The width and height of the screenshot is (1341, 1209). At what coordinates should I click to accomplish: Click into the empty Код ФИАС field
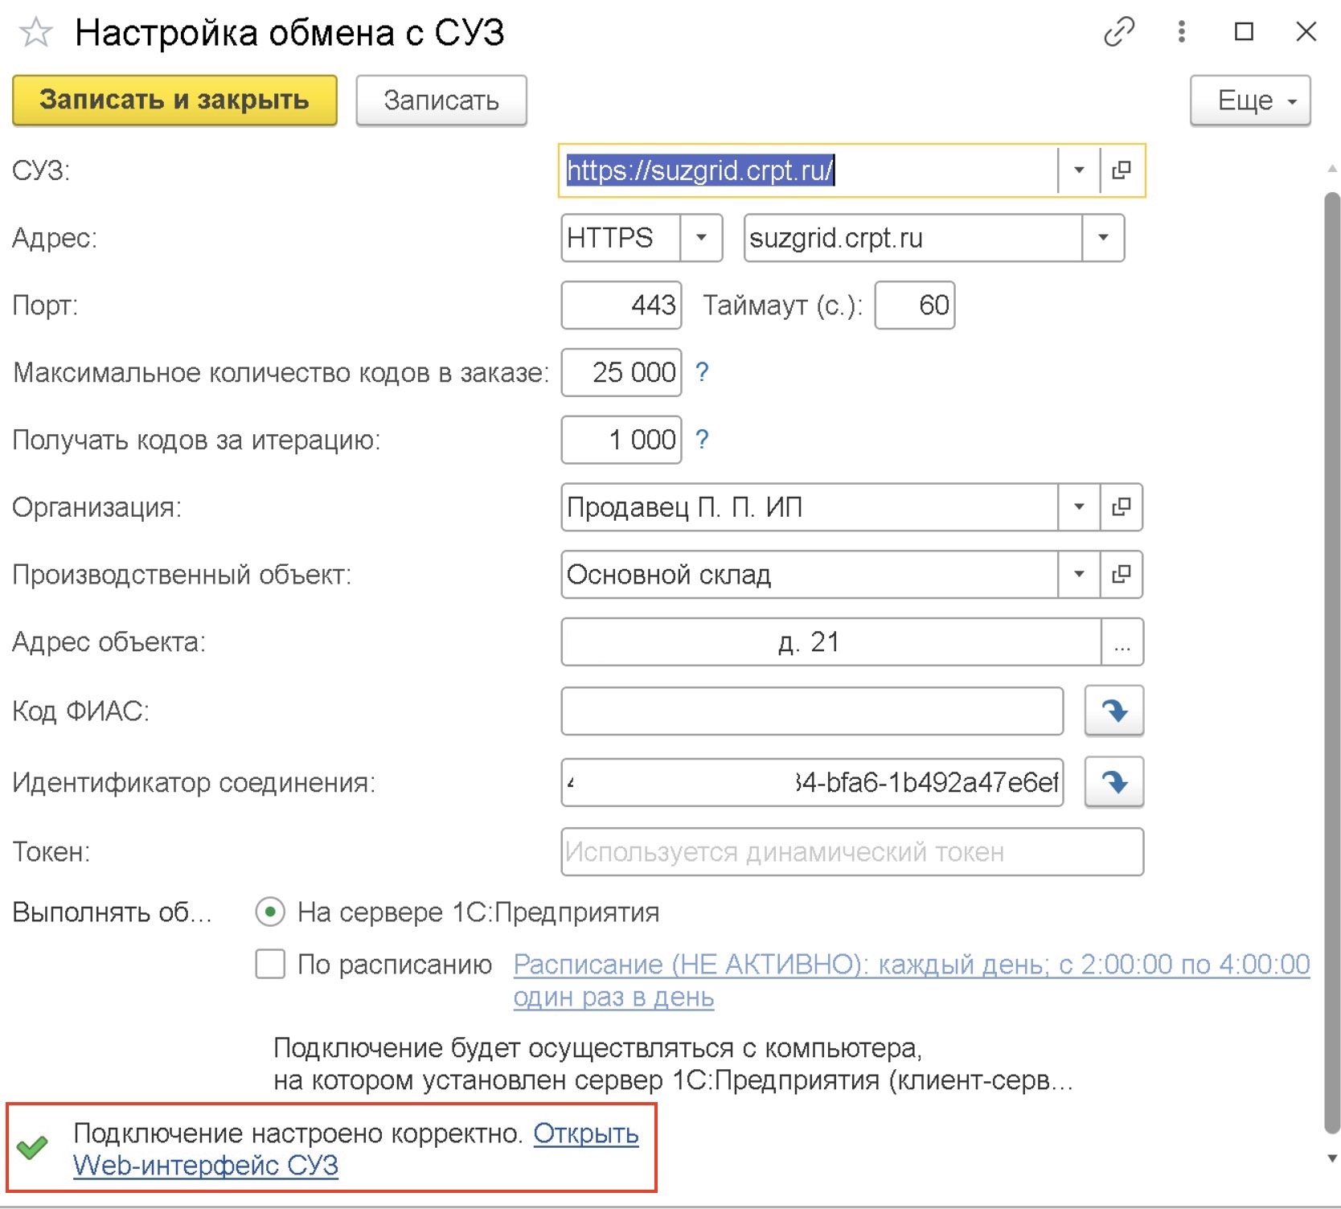812,711
